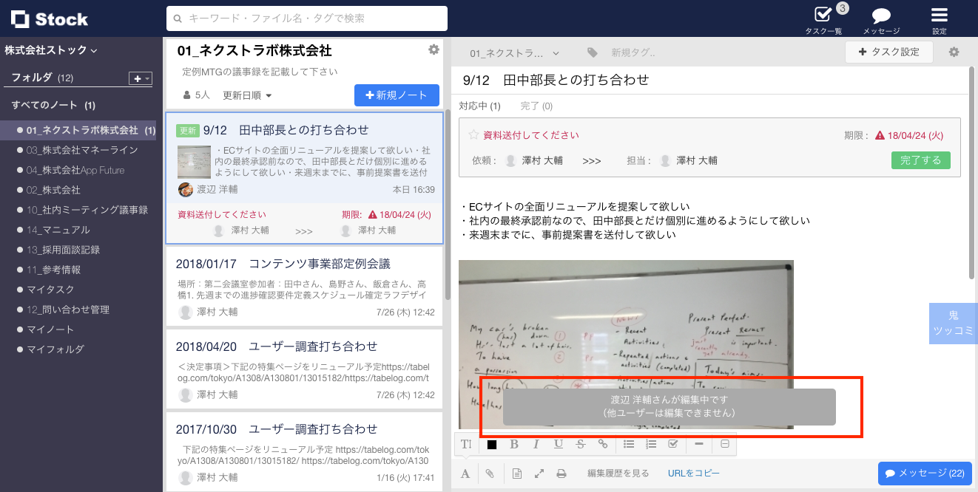This screenshot has width=978, height=492.
Task: Copy the note URL via URLをコピー link
Action: pyautogui.click(x=693, y=473)
